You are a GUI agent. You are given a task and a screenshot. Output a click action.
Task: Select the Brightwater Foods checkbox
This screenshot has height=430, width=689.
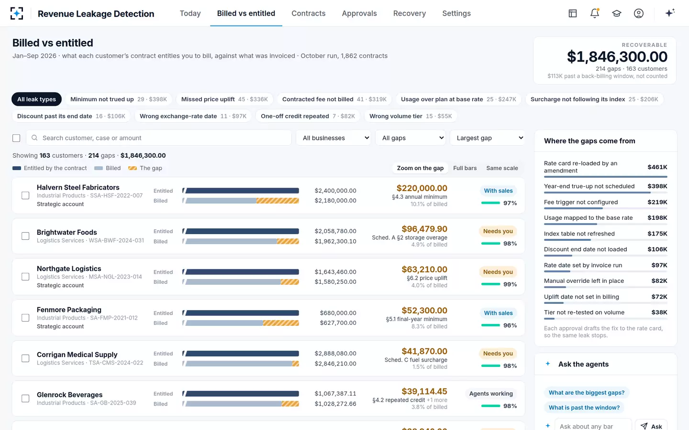25,236
